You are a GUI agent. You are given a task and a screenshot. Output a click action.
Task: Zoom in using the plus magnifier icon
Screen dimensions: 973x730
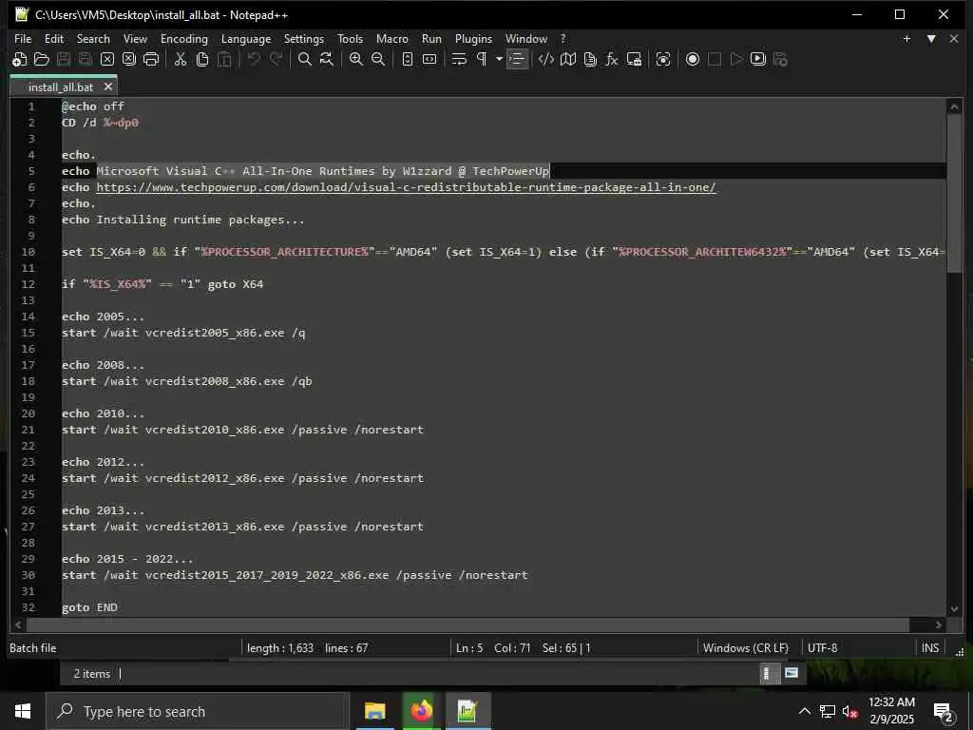point(356,60)
